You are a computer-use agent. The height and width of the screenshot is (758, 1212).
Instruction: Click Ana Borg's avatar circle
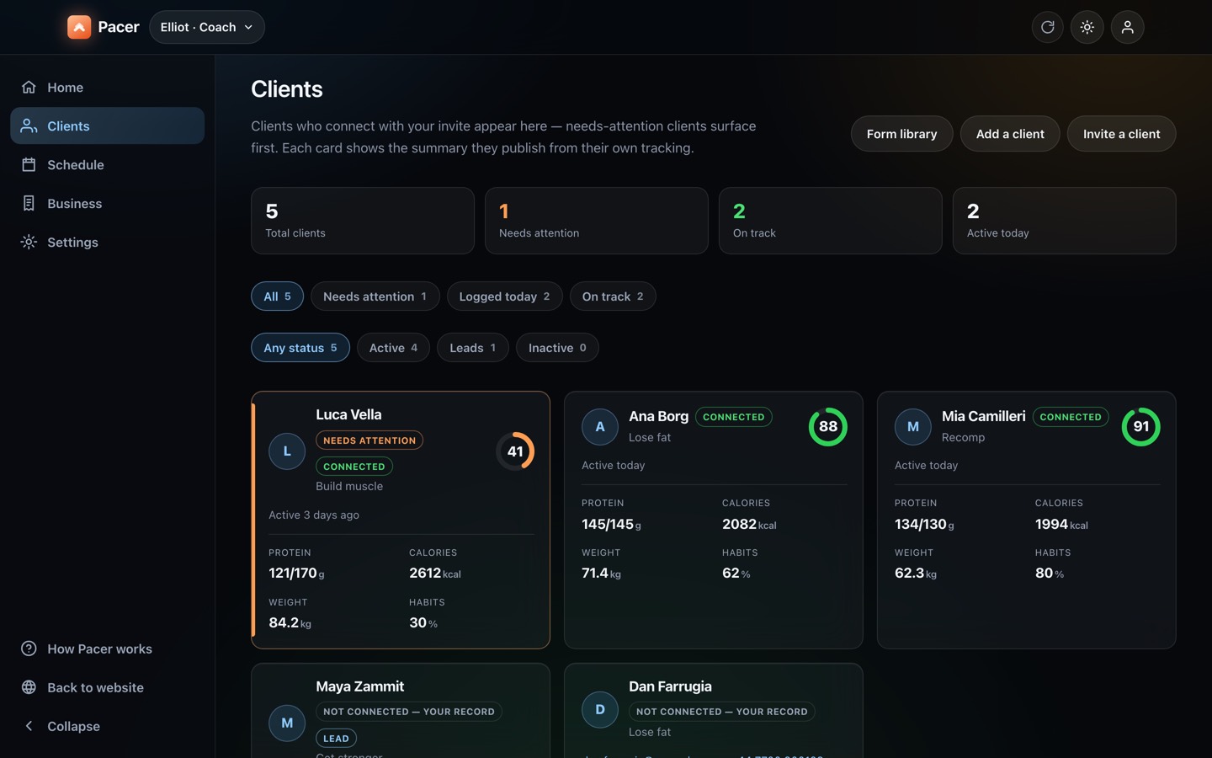600,426
